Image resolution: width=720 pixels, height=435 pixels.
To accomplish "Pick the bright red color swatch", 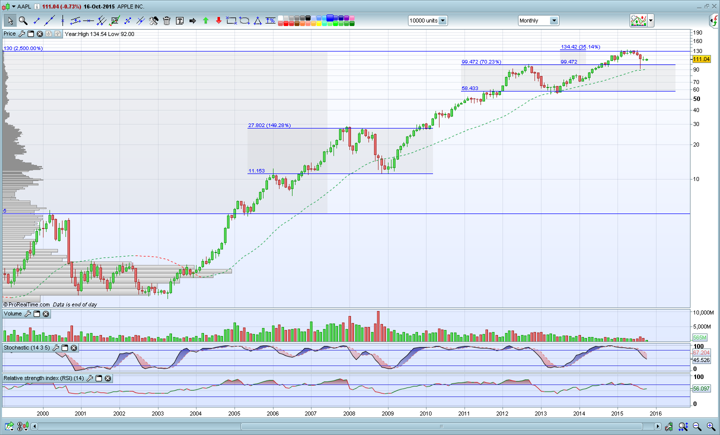I will pyautogui.click(x=286, y=23).
